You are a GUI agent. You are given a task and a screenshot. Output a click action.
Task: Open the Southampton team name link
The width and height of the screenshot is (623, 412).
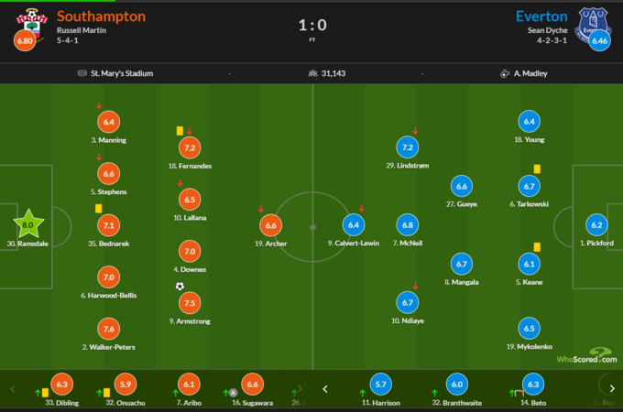(x=101, y=16)
